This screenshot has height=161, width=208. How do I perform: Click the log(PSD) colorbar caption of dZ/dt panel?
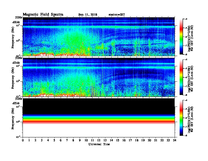click(x=190, y=119)
